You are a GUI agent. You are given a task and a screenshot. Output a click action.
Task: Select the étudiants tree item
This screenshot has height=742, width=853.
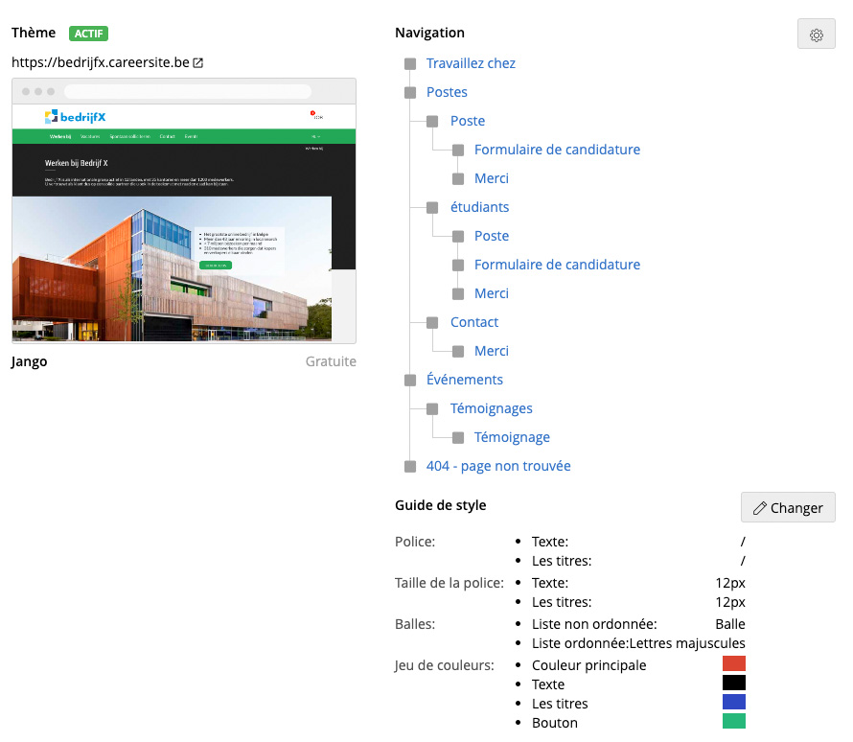click(x=479, y=207)
